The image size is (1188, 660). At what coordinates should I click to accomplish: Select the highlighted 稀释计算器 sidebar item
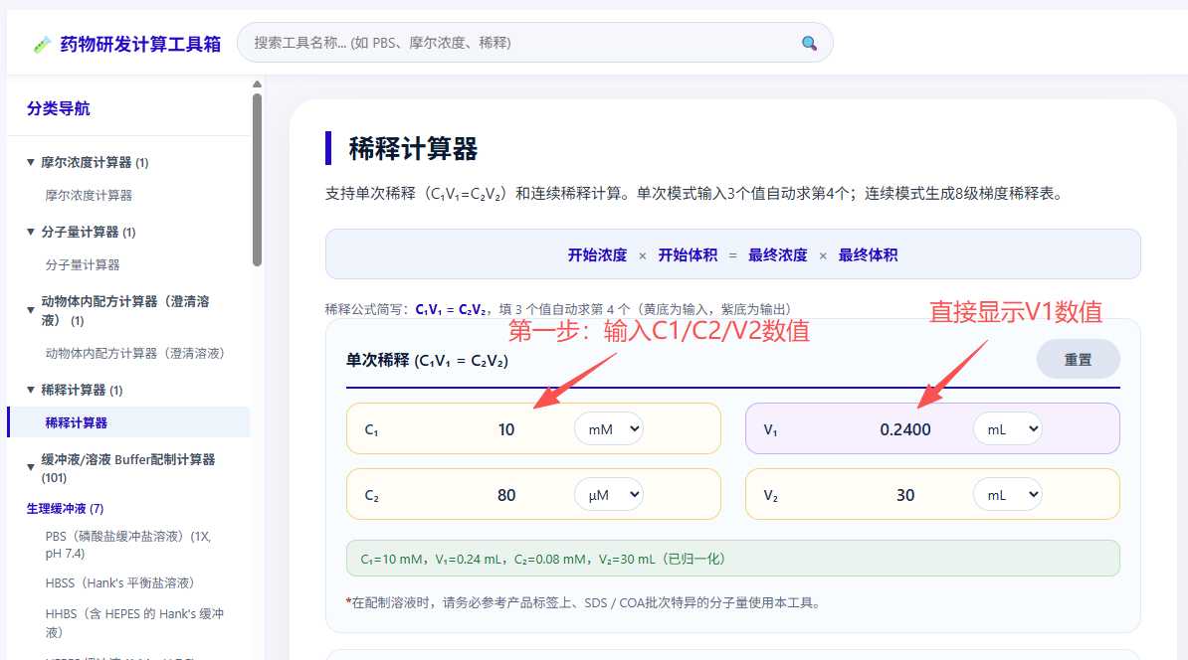pos(128,422)
